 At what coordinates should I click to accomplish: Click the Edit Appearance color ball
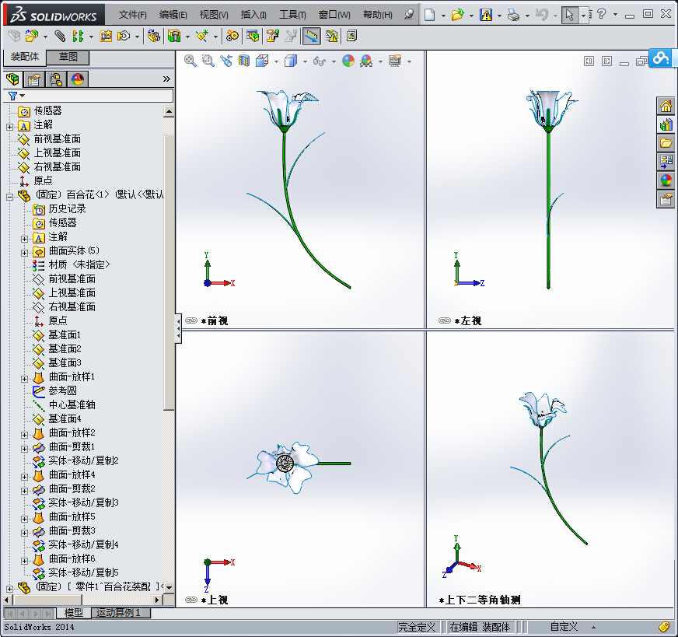tap(348, 61)
